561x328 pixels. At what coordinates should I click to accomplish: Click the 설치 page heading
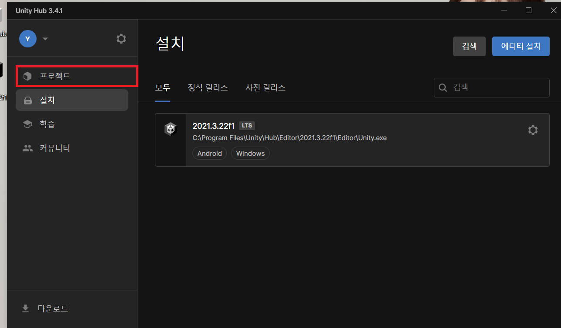tap(170, 44)
